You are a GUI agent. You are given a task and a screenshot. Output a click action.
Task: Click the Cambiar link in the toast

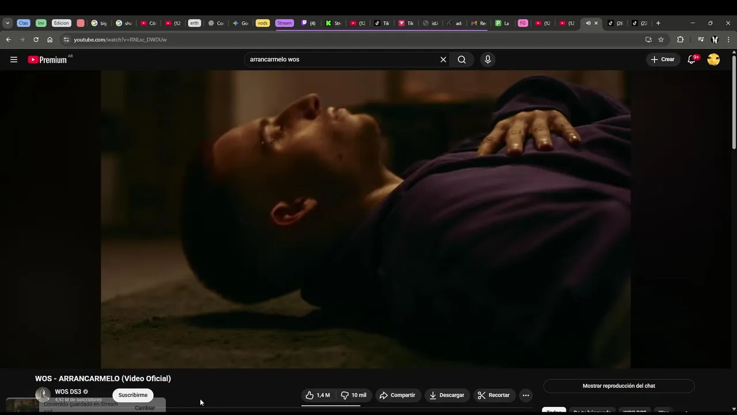[145, 408]
